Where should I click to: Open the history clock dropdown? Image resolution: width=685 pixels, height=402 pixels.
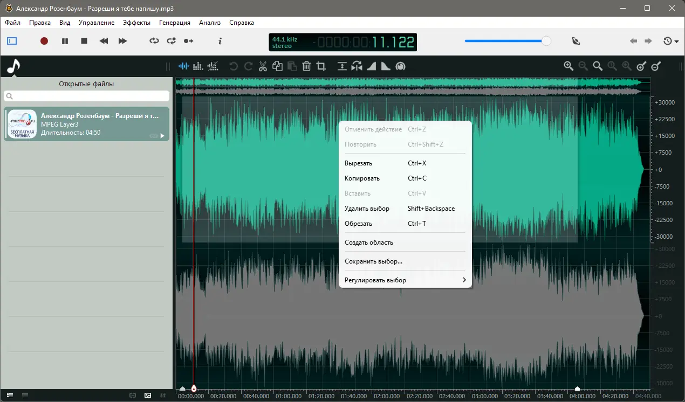670,41
